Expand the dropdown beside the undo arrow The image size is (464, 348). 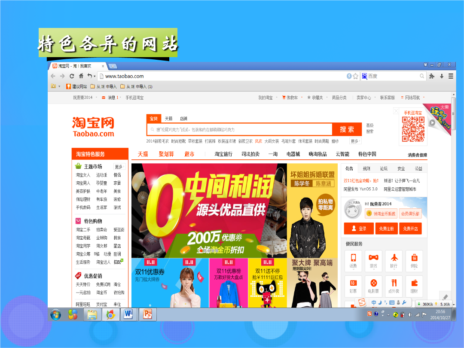95,76
